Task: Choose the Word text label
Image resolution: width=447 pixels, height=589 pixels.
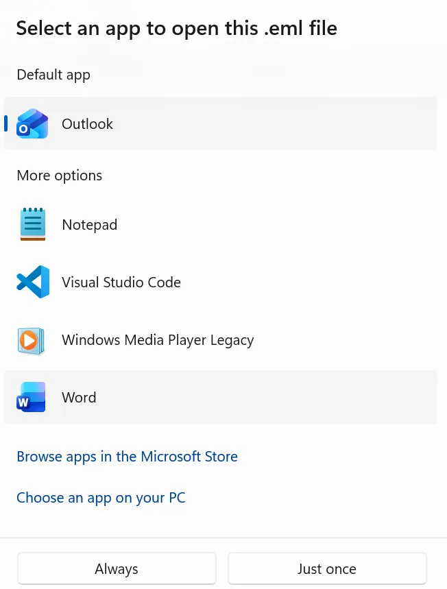Action: coord(79,398)
